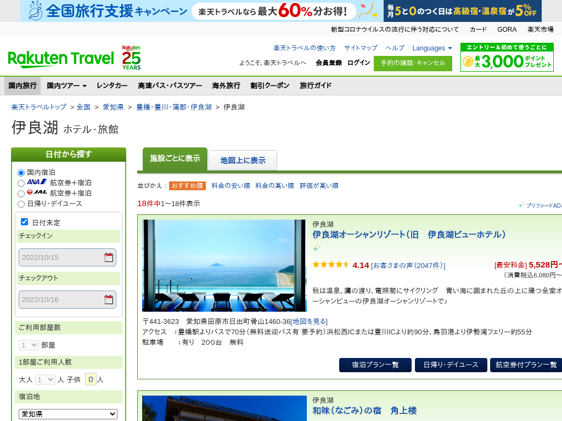Open the 角上楼 inn photo thumbnail
Image resolution: width=562 pixels, height=421 pixels.
(x=224, y=408)
